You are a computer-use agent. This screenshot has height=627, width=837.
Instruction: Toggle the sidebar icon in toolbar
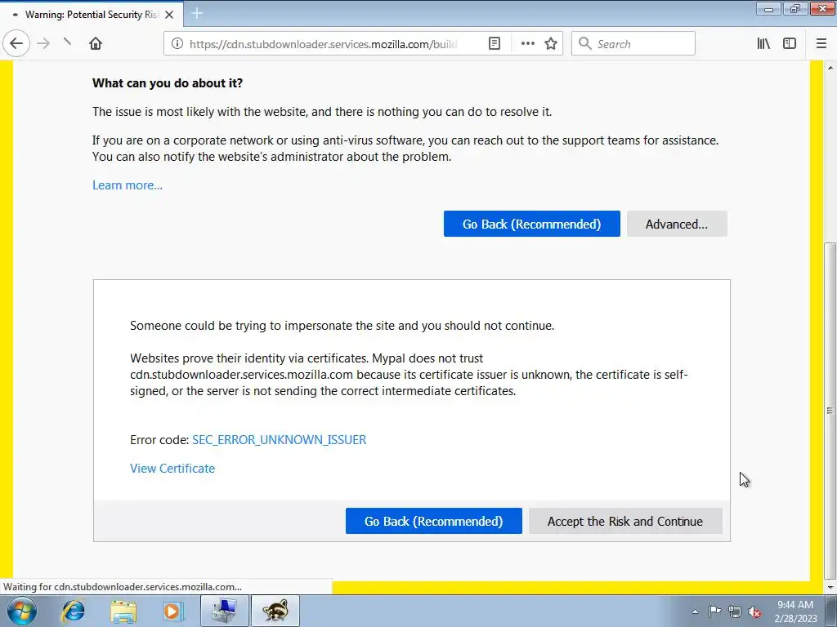point(790,44)
